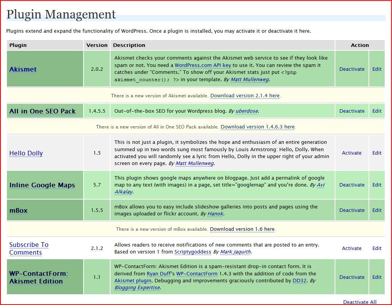Open DD32 contributor link
The width and height of the screenshot is (392, 305).
[300, 281]
